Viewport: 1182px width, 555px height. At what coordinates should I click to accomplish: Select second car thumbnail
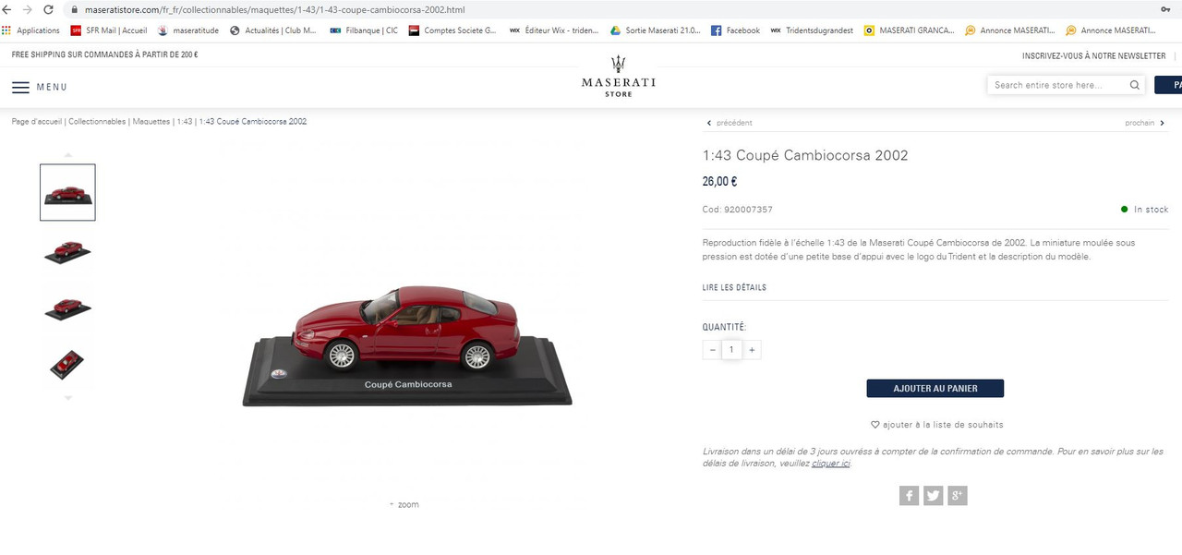click(x=67, y=250)
